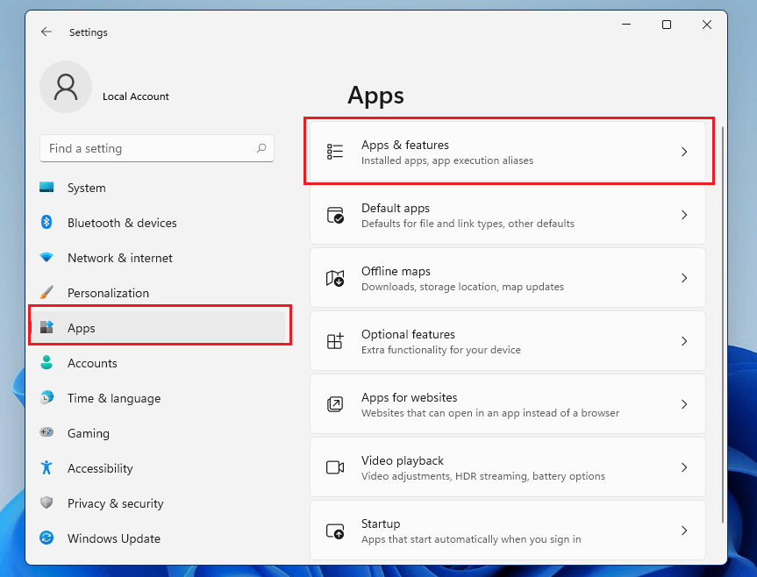The image size is (757, 577).
Task: Open Accounts from the sidebar menu
Action: coord(92,363)
